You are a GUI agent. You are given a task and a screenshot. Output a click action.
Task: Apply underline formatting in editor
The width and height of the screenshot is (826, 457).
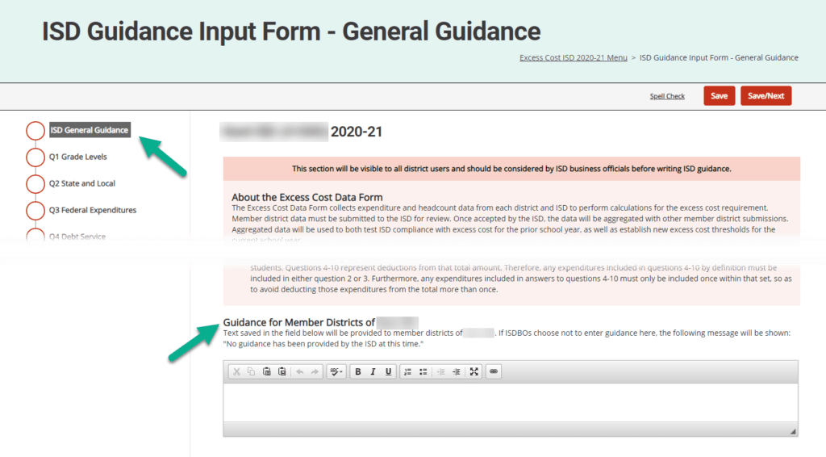click(388, 371)
